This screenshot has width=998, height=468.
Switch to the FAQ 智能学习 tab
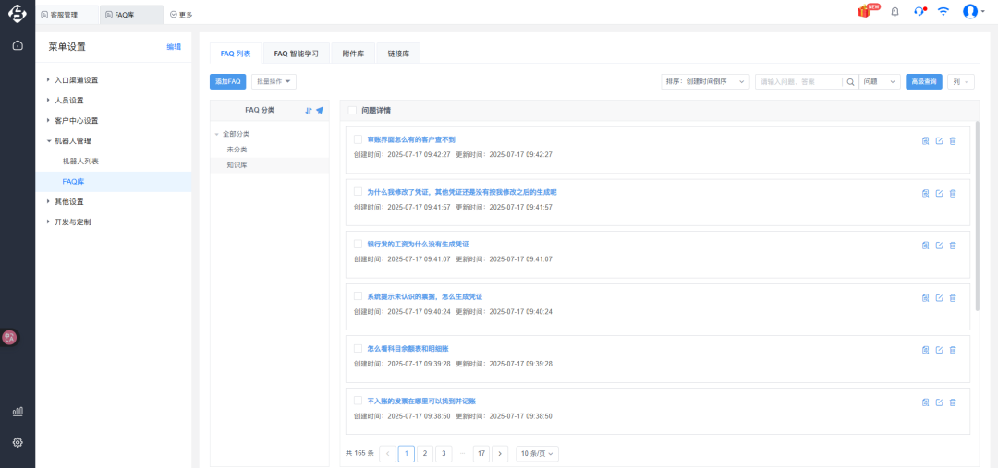296,54
